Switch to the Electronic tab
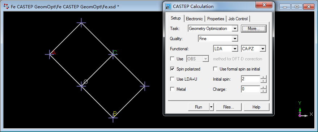318x132 pixels. point(194,19)
